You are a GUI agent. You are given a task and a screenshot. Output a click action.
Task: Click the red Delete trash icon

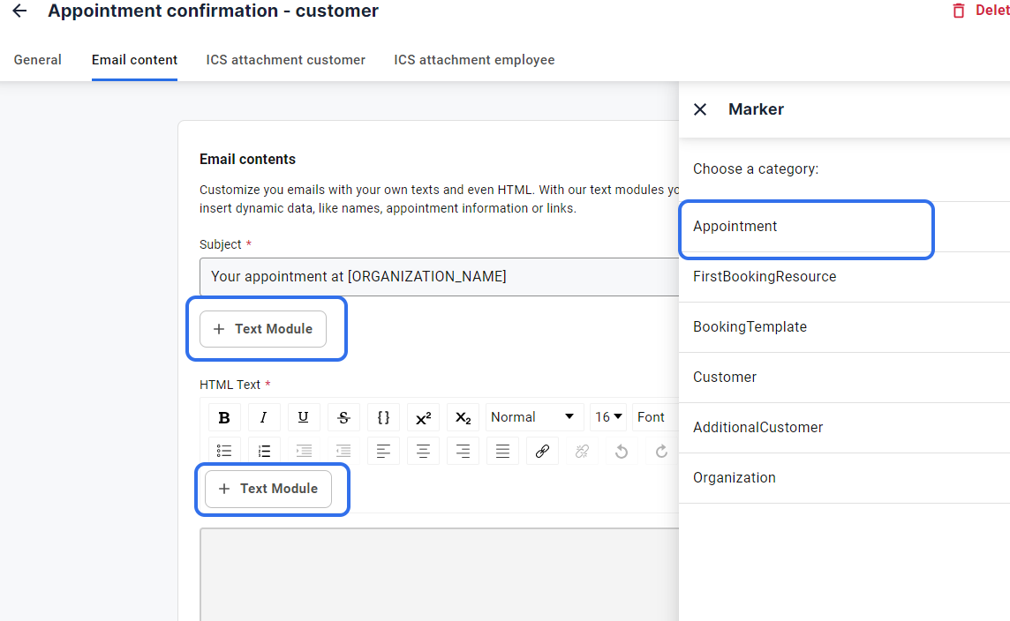click(x=959, y=11)
